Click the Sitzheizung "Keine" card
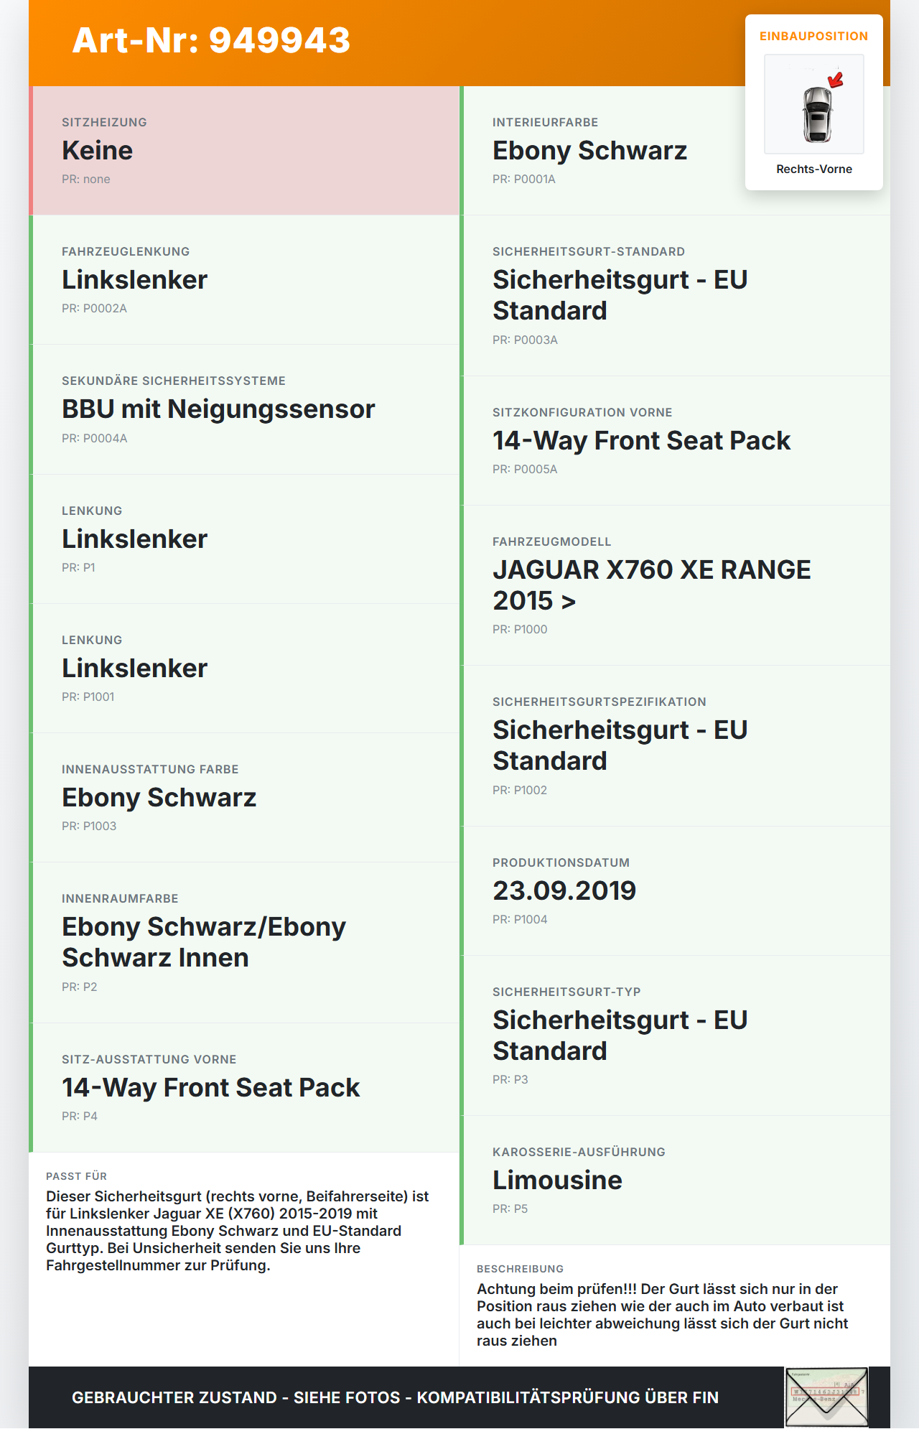 244,151
